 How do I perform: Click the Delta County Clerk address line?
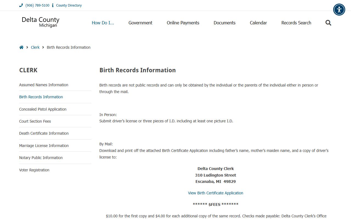(216, 169)
